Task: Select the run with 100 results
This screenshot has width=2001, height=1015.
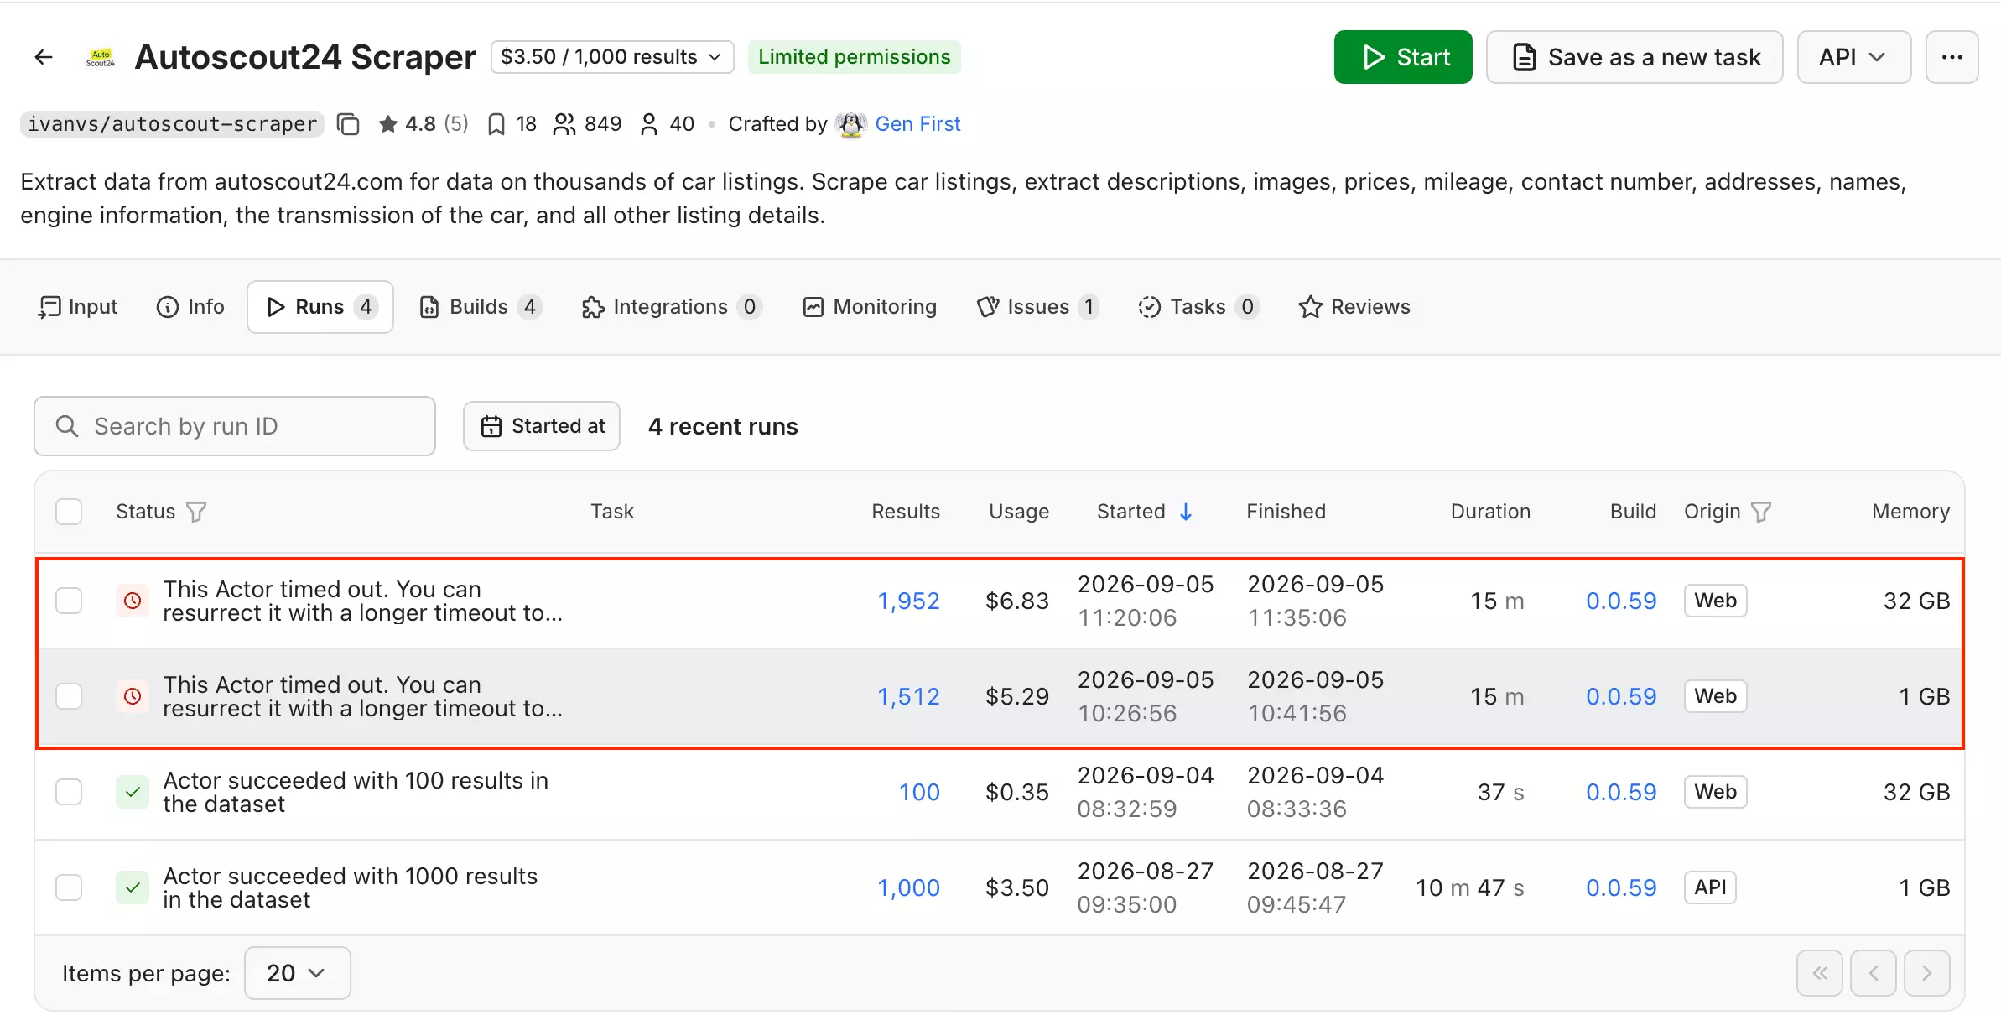Action: tap(69, 792)
